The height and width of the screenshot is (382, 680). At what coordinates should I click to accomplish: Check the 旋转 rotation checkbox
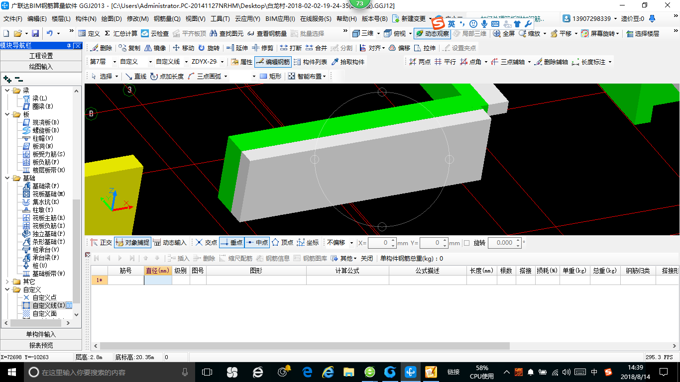[x=466, y=243]
